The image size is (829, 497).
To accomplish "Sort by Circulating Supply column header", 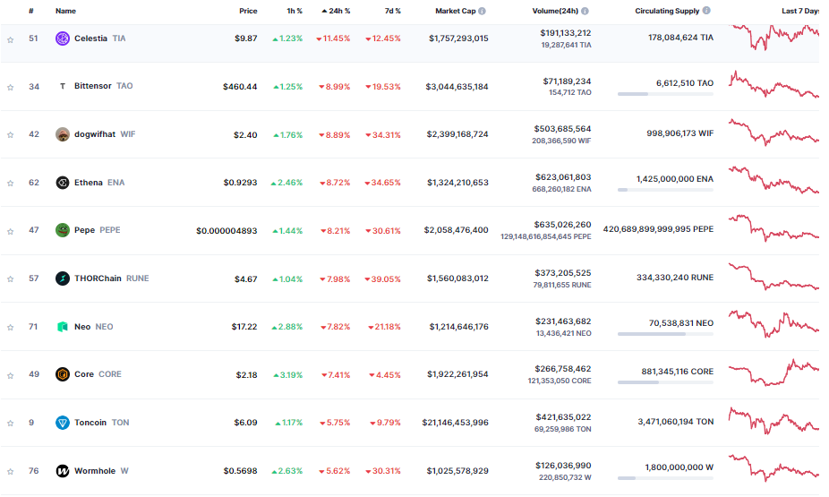I will click(667, 11).
